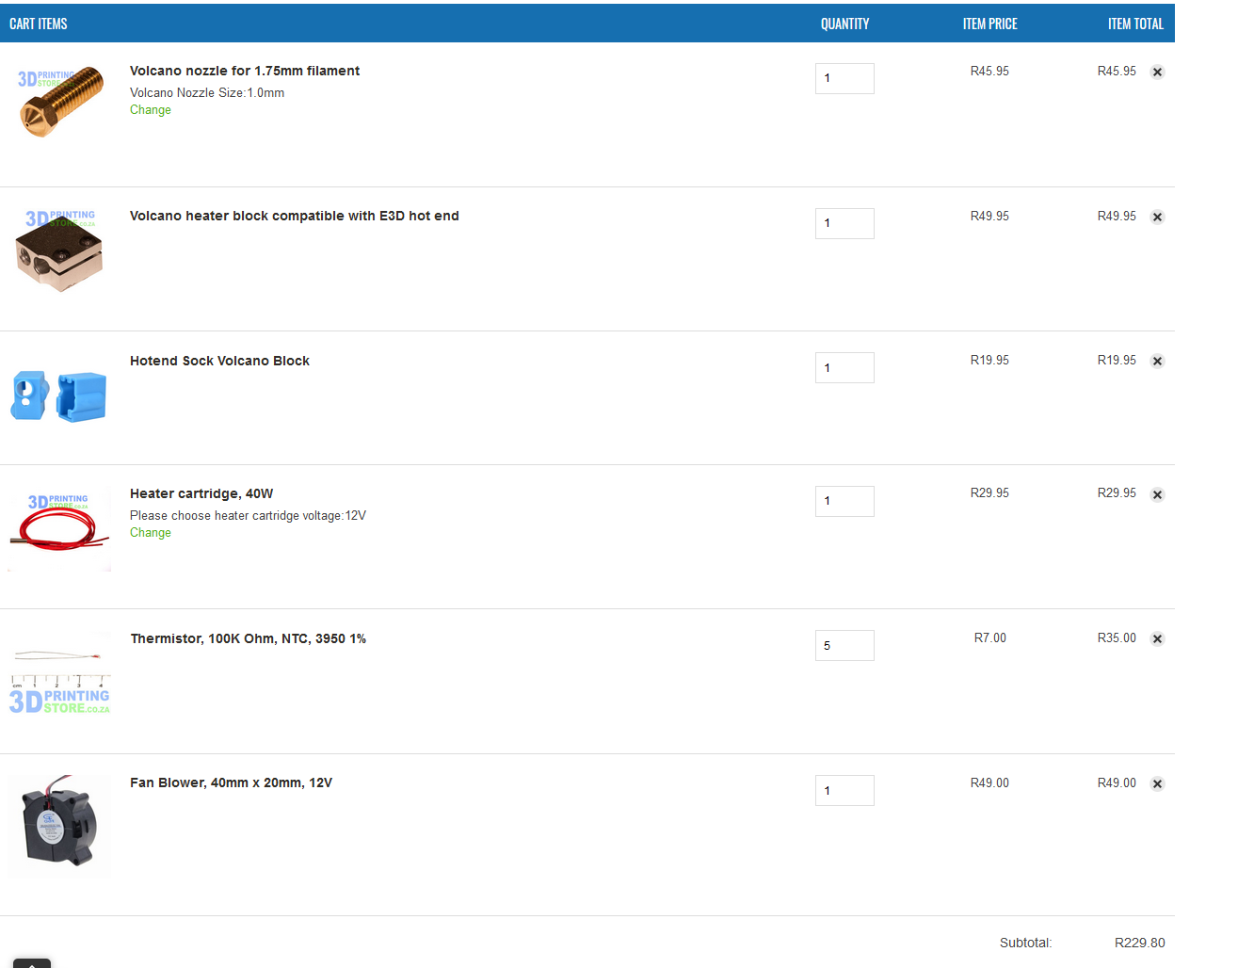Open the blue Hotend Sock thumbnail

pos(59,395)
